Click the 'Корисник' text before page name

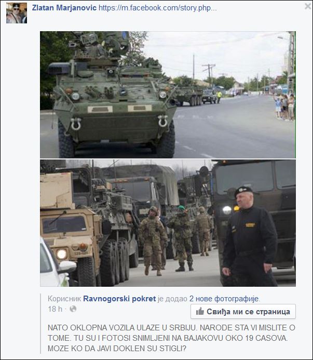64,299
